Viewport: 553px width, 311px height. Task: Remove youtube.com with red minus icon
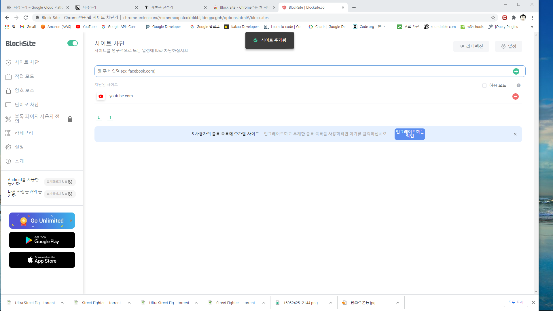515,96
